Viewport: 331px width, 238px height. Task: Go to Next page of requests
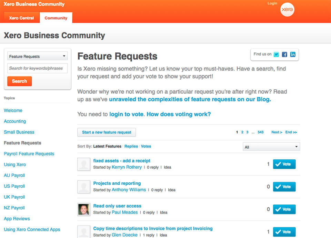pos(277,132)
